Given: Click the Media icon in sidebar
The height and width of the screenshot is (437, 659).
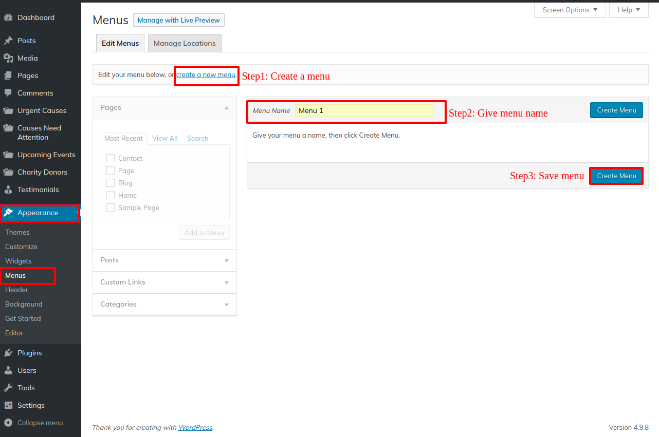Looking at the screenshot, I should pyautogui.click(x=8, y=58).
